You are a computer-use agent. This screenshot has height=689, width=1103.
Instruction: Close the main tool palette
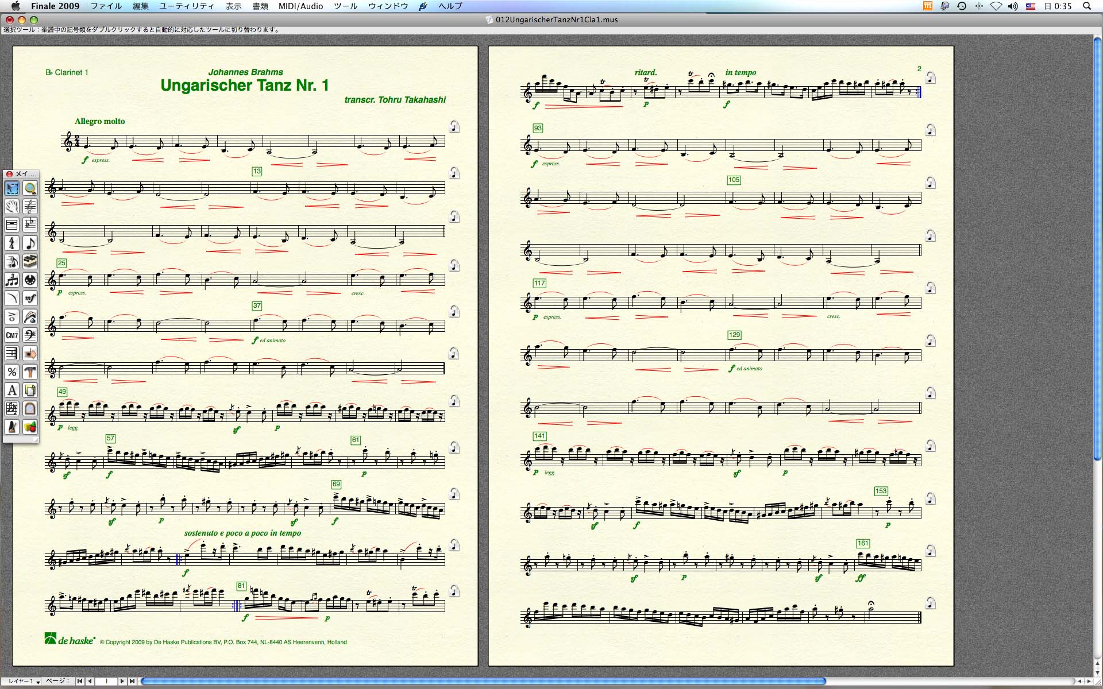(9, 174)
